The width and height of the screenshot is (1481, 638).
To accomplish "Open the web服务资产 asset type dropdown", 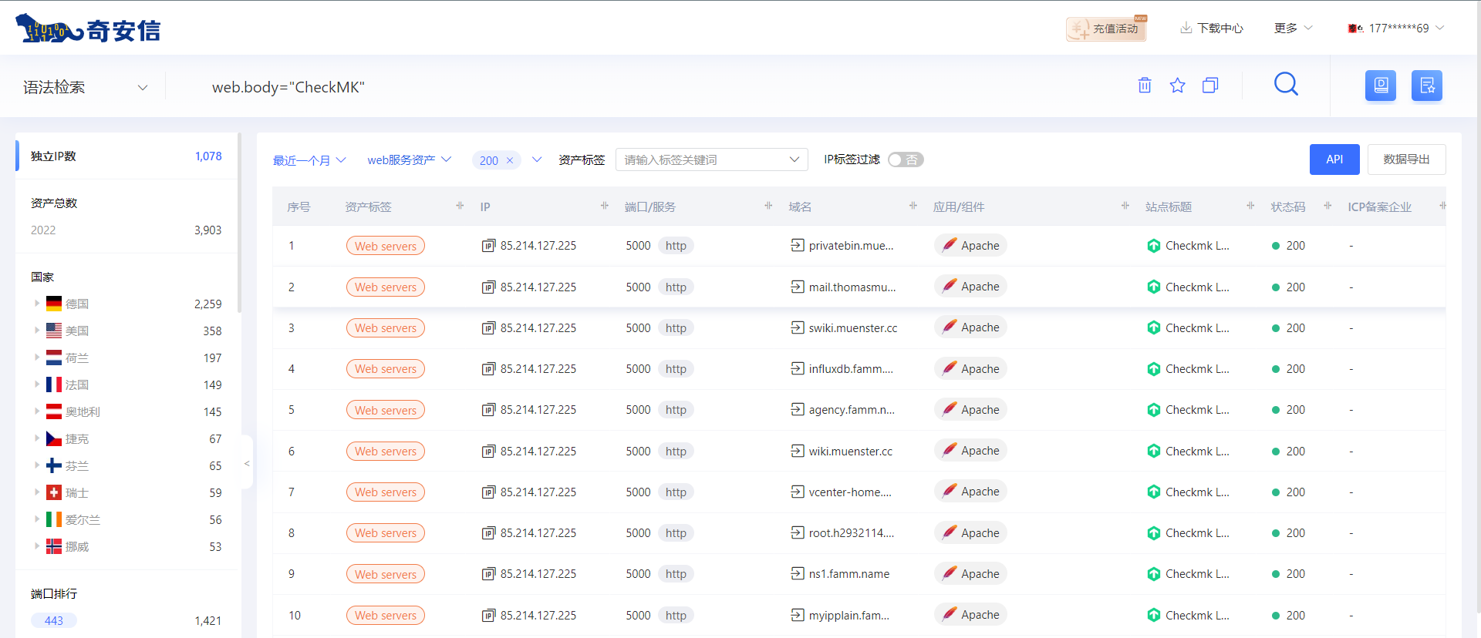I will click(409, 160).
